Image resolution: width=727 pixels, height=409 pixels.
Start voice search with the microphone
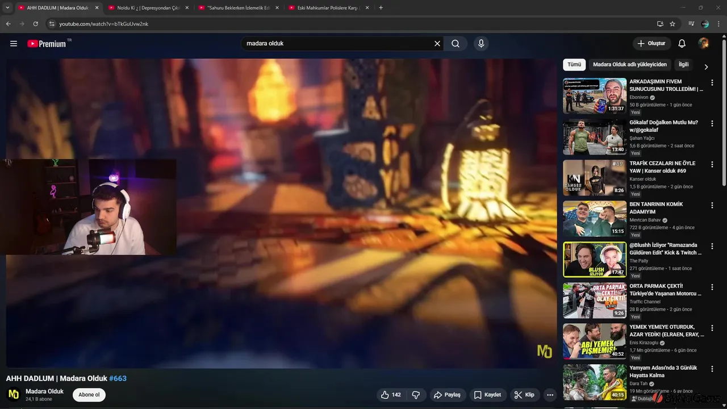(481, 44)
